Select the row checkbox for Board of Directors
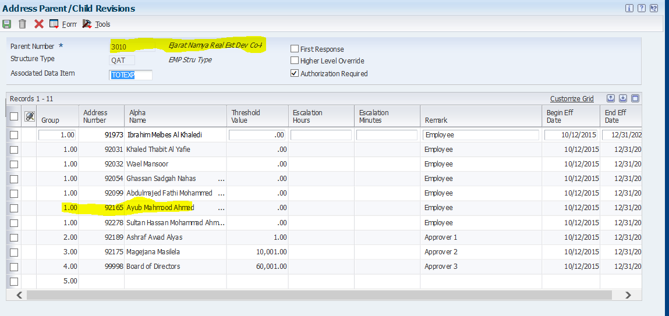 (14, 267)
